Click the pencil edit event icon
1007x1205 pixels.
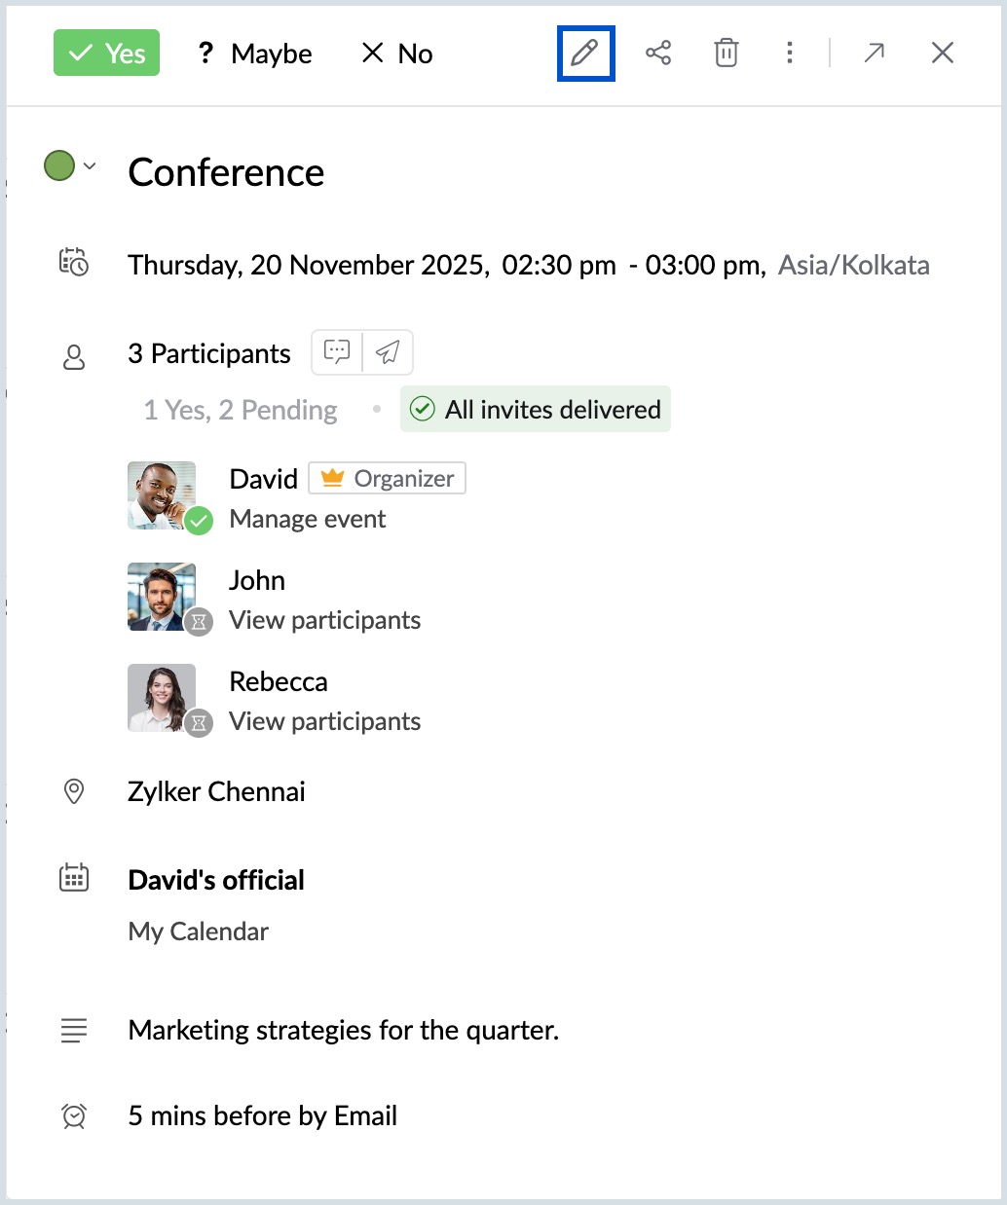[x=585, y=53]
